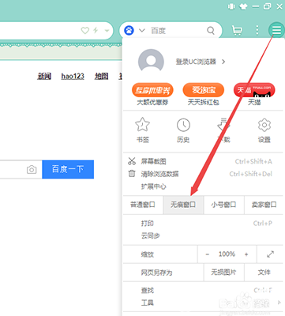Image resolution: width=285 pixels, height=316 pixels.
Task: Click the shopping cart icon
Action: (x=237, y=31)
